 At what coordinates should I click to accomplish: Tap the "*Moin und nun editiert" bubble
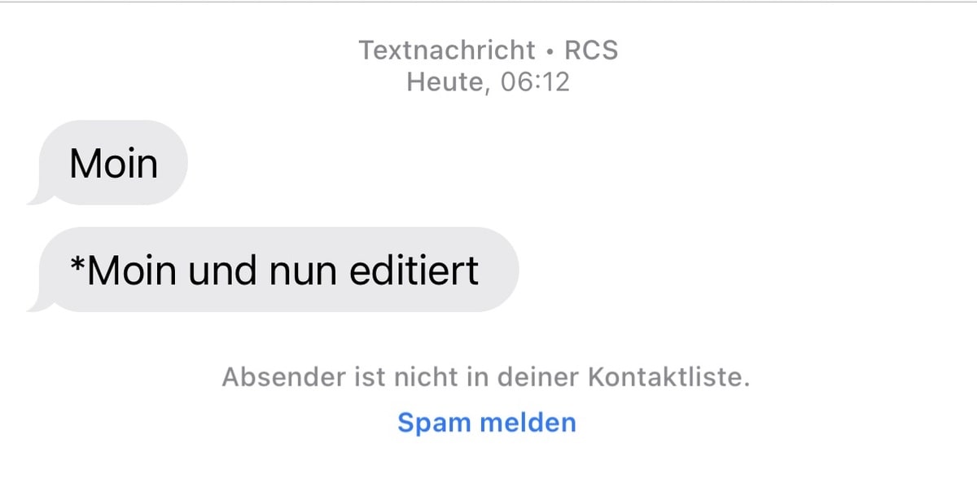[277, 270]
